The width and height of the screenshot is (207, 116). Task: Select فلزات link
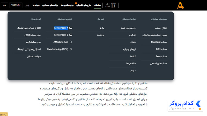point(133,42)
